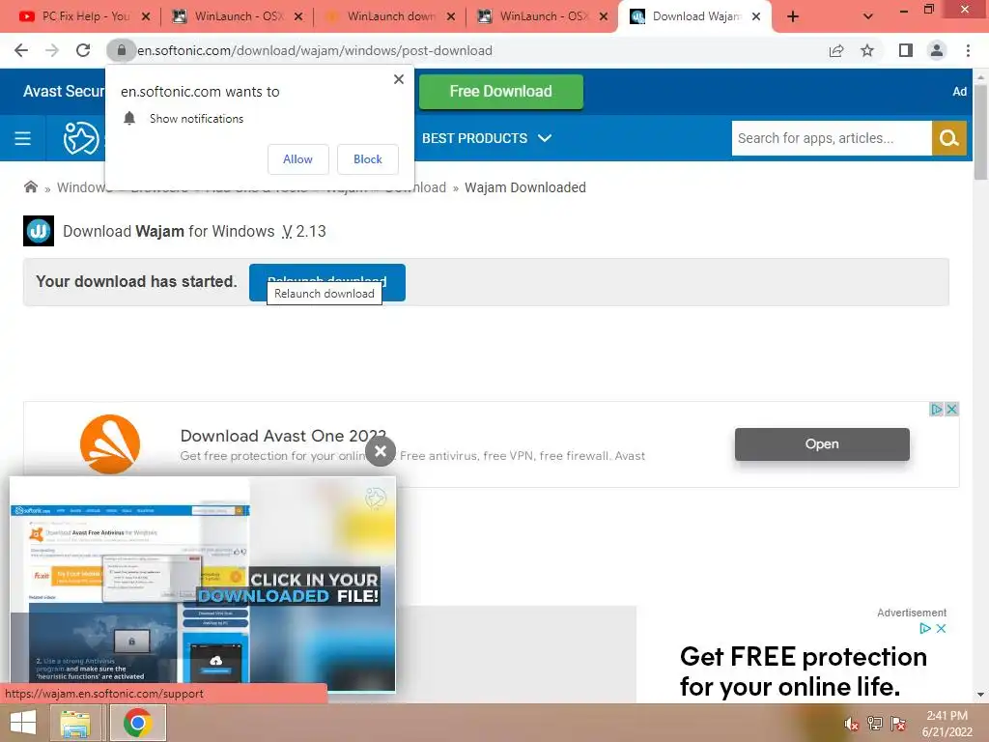989x742 pixels.
Task: Click the Wajam Downloaded breadcrumb text
Action: coord(525,187)
